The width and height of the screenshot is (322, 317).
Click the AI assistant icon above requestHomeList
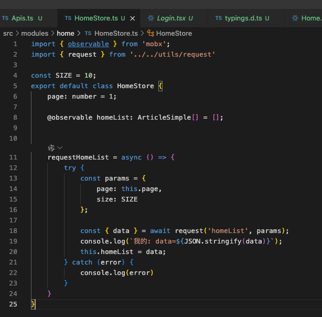[51, 148]
